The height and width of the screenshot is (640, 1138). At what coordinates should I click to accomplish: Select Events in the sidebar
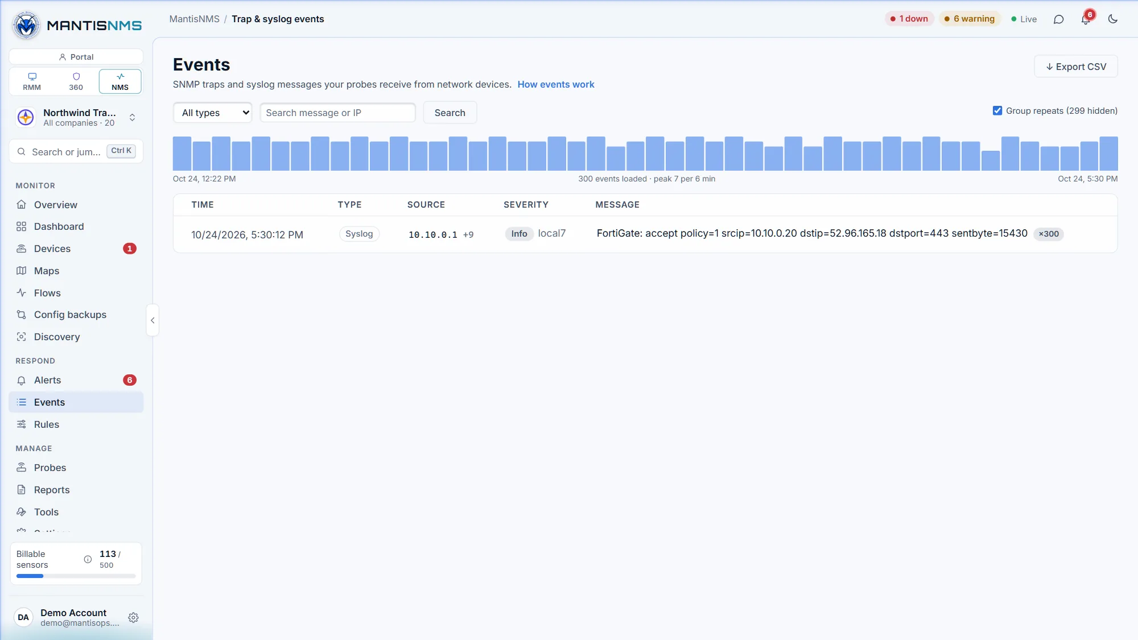coord(76,402)
